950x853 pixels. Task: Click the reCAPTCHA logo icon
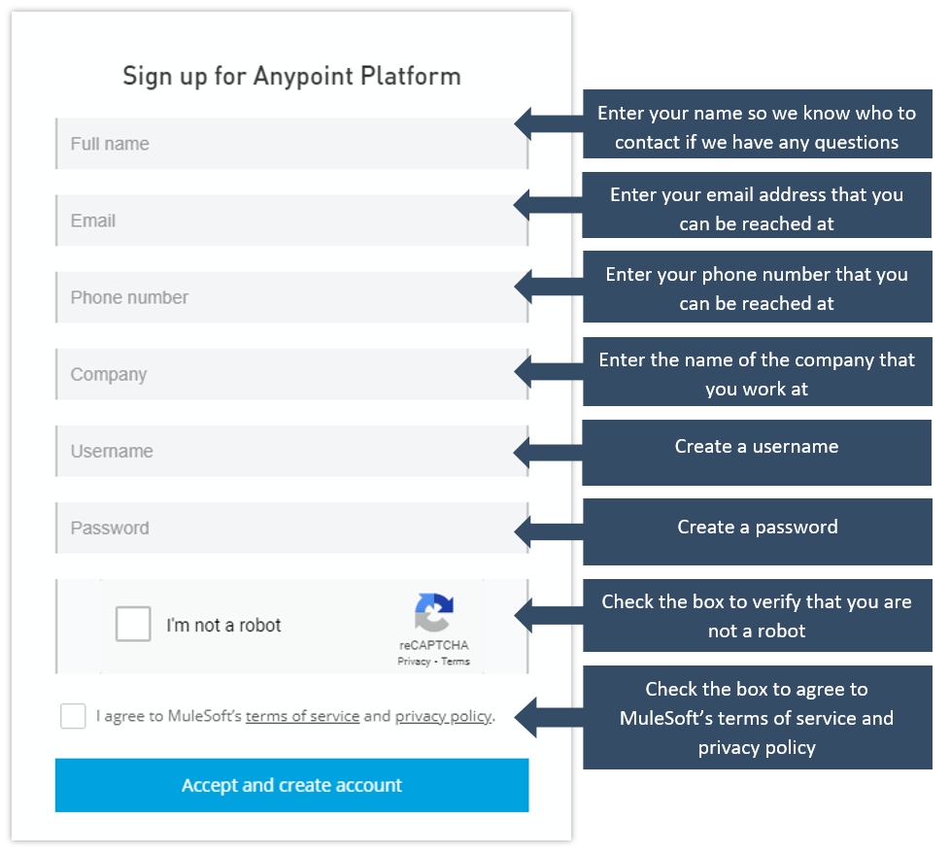[434, 612]
